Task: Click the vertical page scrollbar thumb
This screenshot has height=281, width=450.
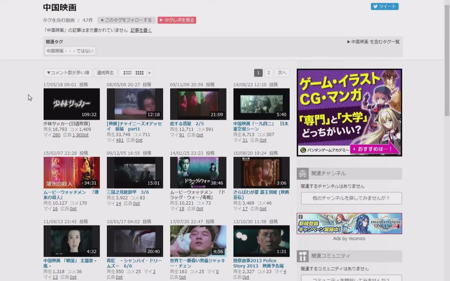Action: pos(447,60)
